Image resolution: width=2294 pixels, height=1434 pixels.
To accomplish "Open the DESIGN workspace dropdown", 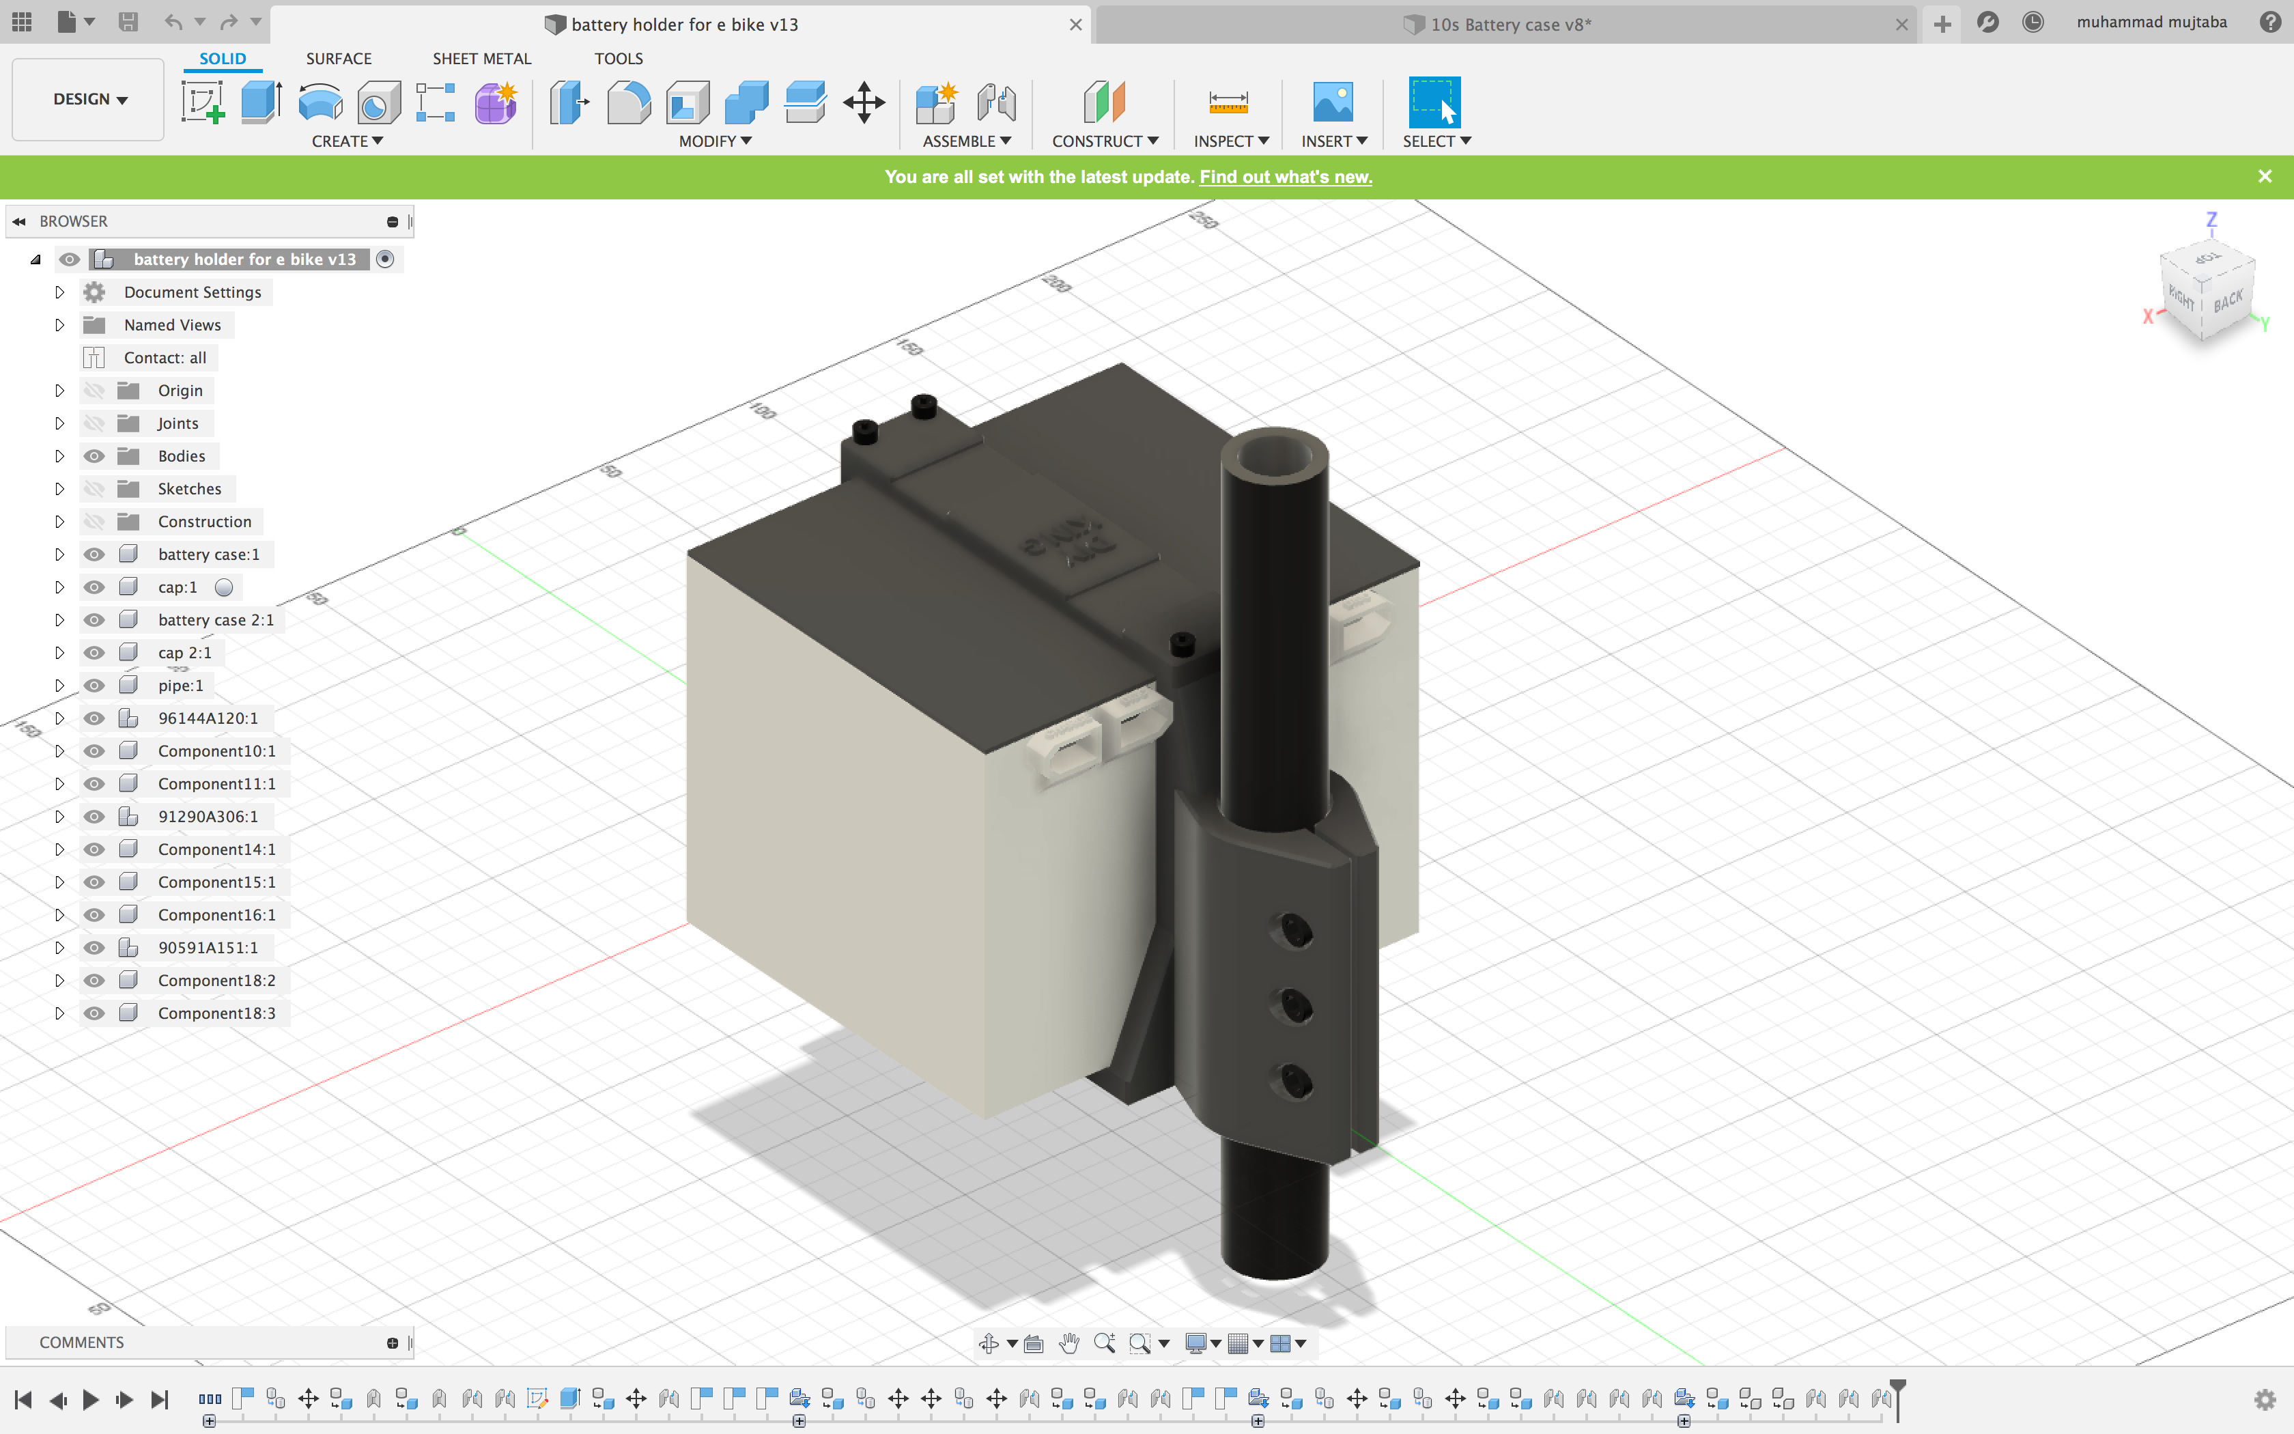I will click(89, 98).
